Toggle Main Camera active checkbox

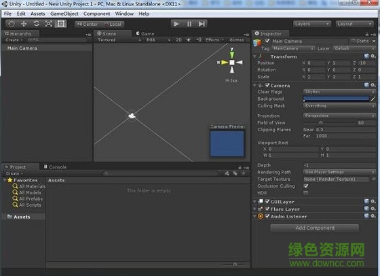coord(267,41)
